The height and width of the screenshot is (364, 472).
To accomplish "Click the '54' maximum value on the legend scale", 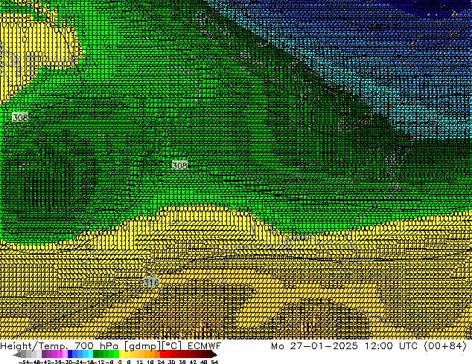I will [214, 362].
